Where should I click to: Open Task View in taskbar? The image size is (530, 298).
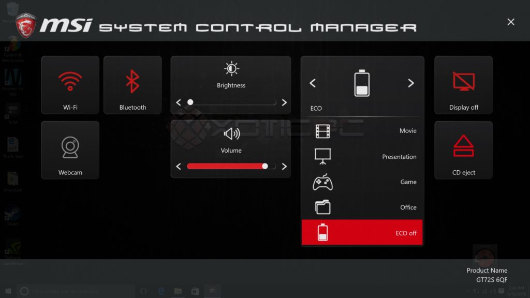[144, 291]
